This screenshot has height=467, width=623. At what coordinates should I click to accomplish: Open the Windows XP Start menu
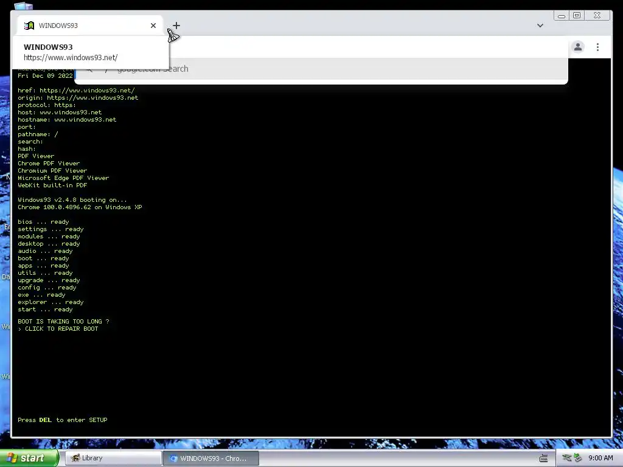coord(29,458)
